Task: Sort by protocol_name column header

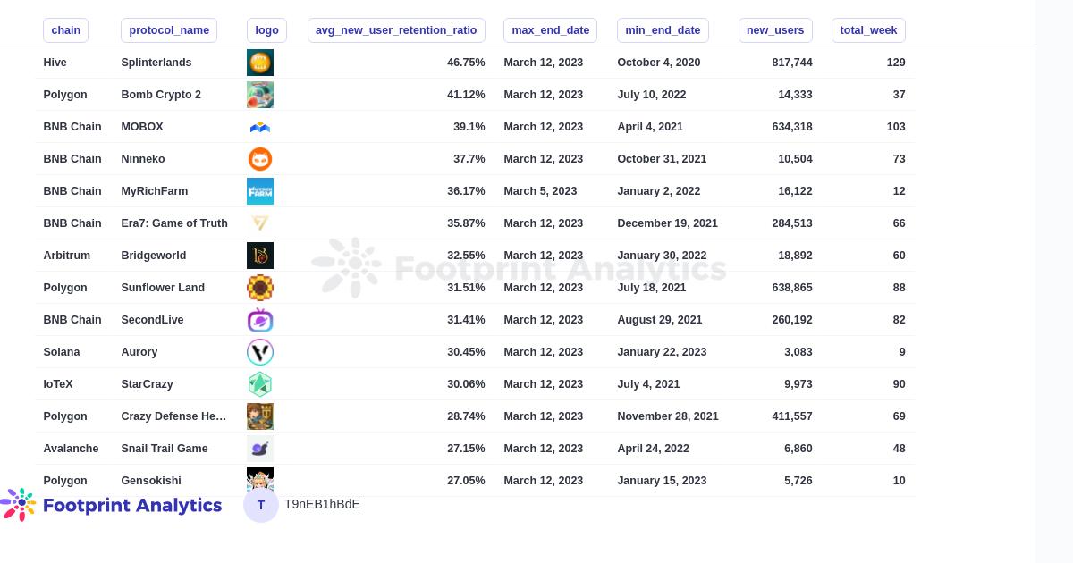Action: [169, 30]
